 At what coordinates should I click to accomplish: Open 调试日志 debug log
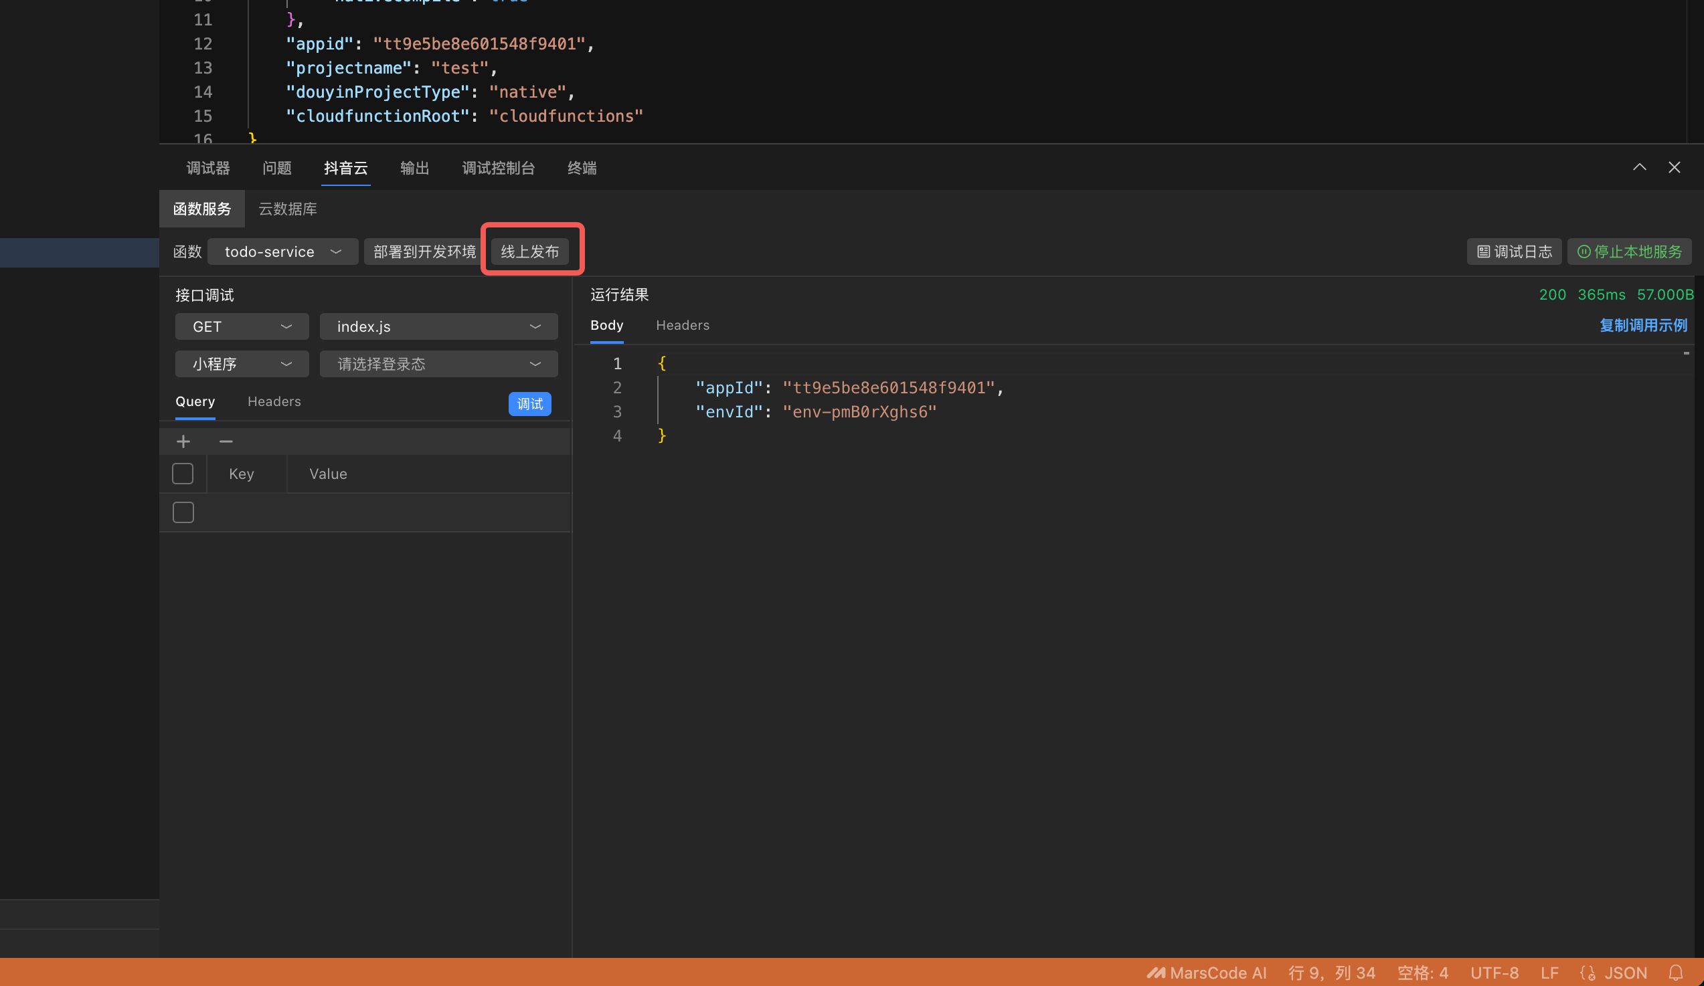point(1514,252)
